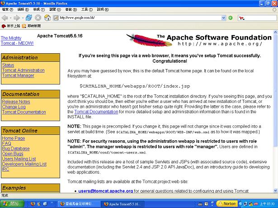Open The Mighty Tomcat - MEOW! link
Image resolution: width=278 pixels, height=208 pixels.
17,41
